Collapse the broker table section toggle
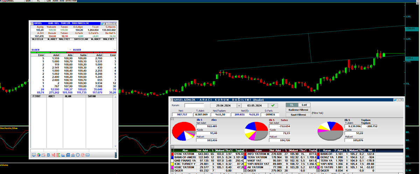The image size is (420, 174). [172, 147]
